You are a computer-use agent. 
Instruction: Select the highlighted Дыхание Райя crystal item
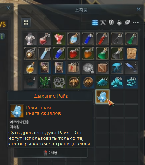(102, 96)
